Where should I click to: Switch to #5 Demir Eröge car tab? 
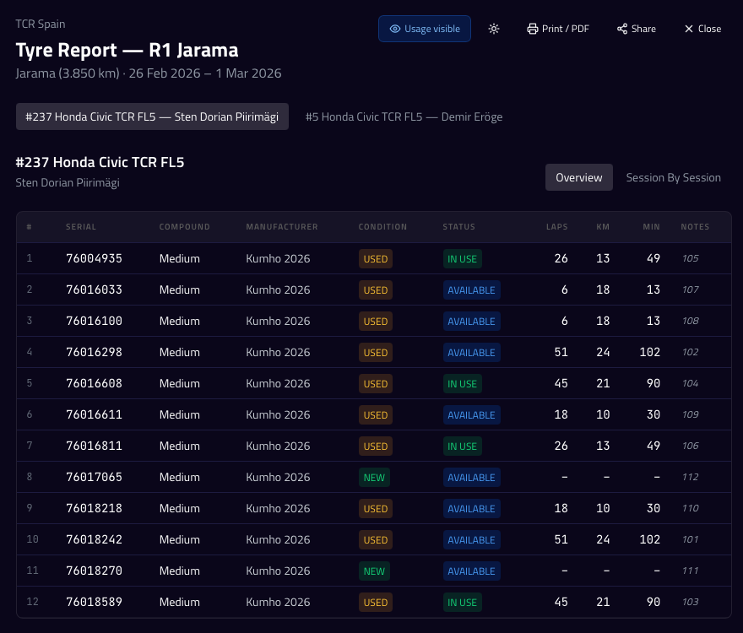coord(404,116)
